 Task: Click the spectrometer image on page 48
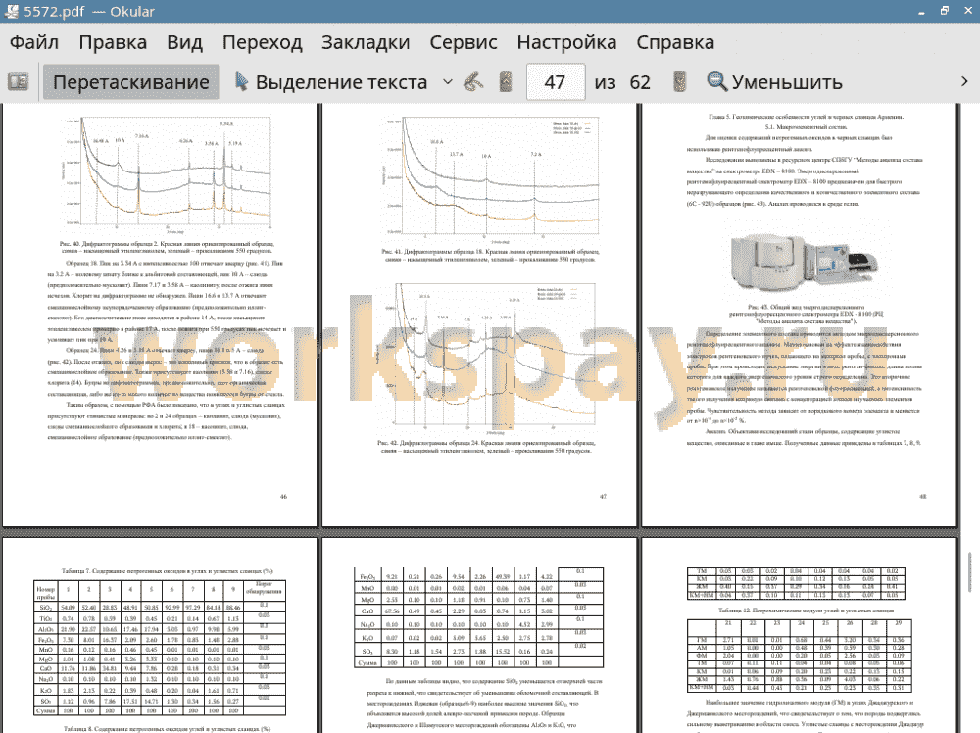pyautogui.click(x=804, y=261)
